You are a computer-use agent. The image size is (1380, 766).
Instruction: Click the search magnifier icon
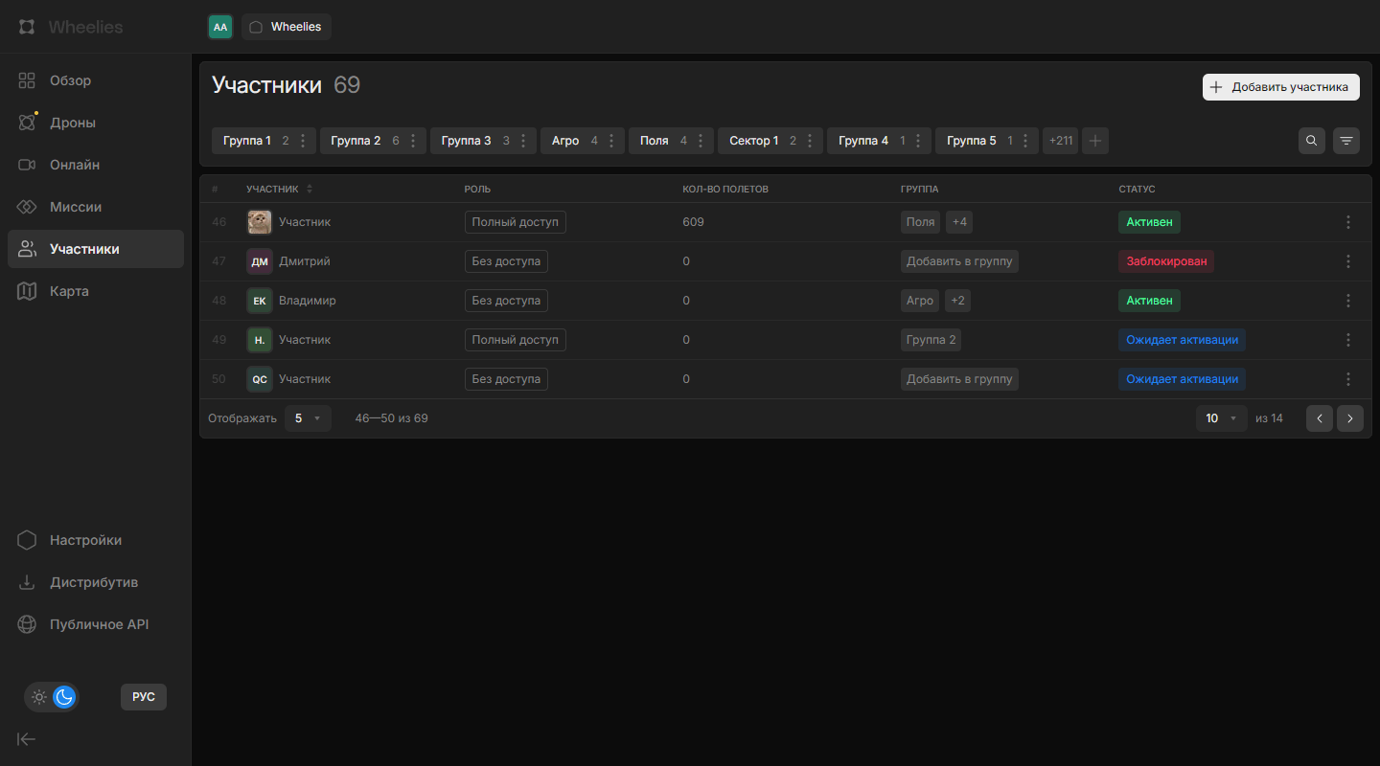1312,141
